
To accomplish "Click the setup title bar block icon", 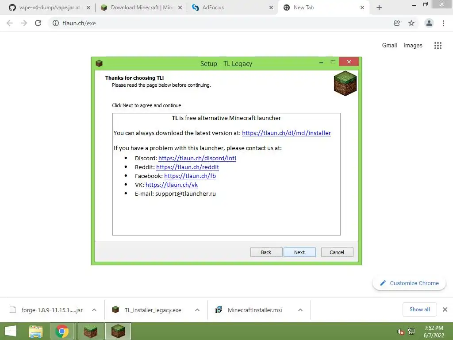I will point(99,63).
